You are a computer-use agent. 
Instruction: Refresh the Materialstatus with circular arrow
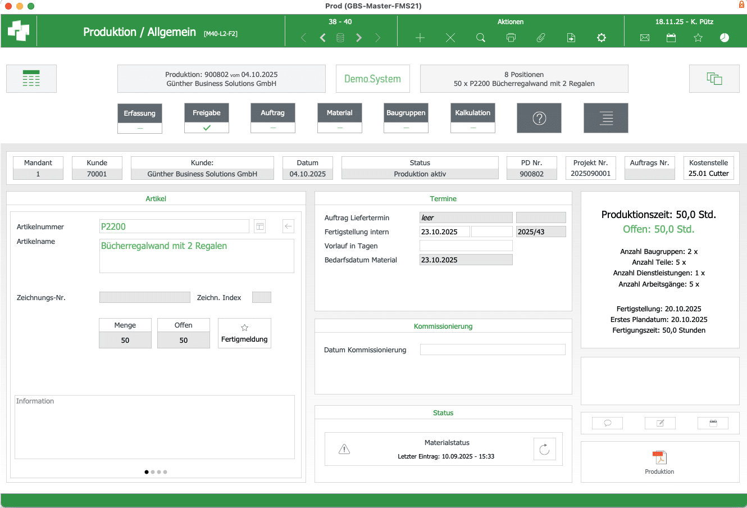coord(544,449)
